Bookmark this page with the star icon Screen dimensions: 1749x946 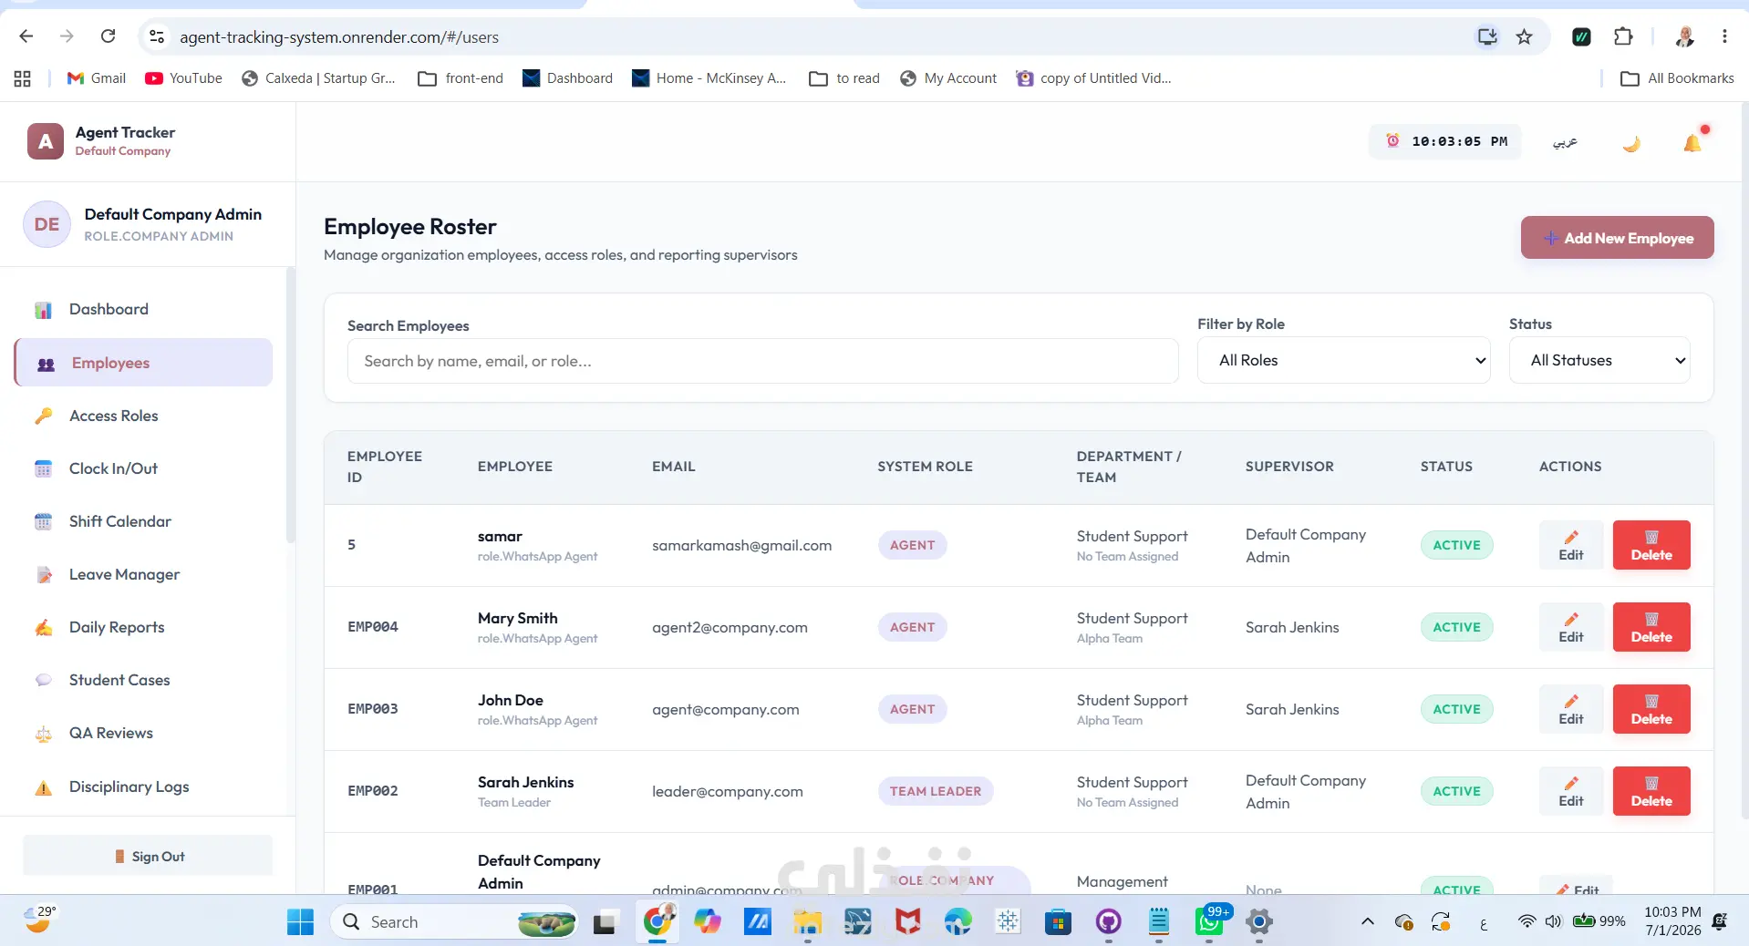(1524, 36)
